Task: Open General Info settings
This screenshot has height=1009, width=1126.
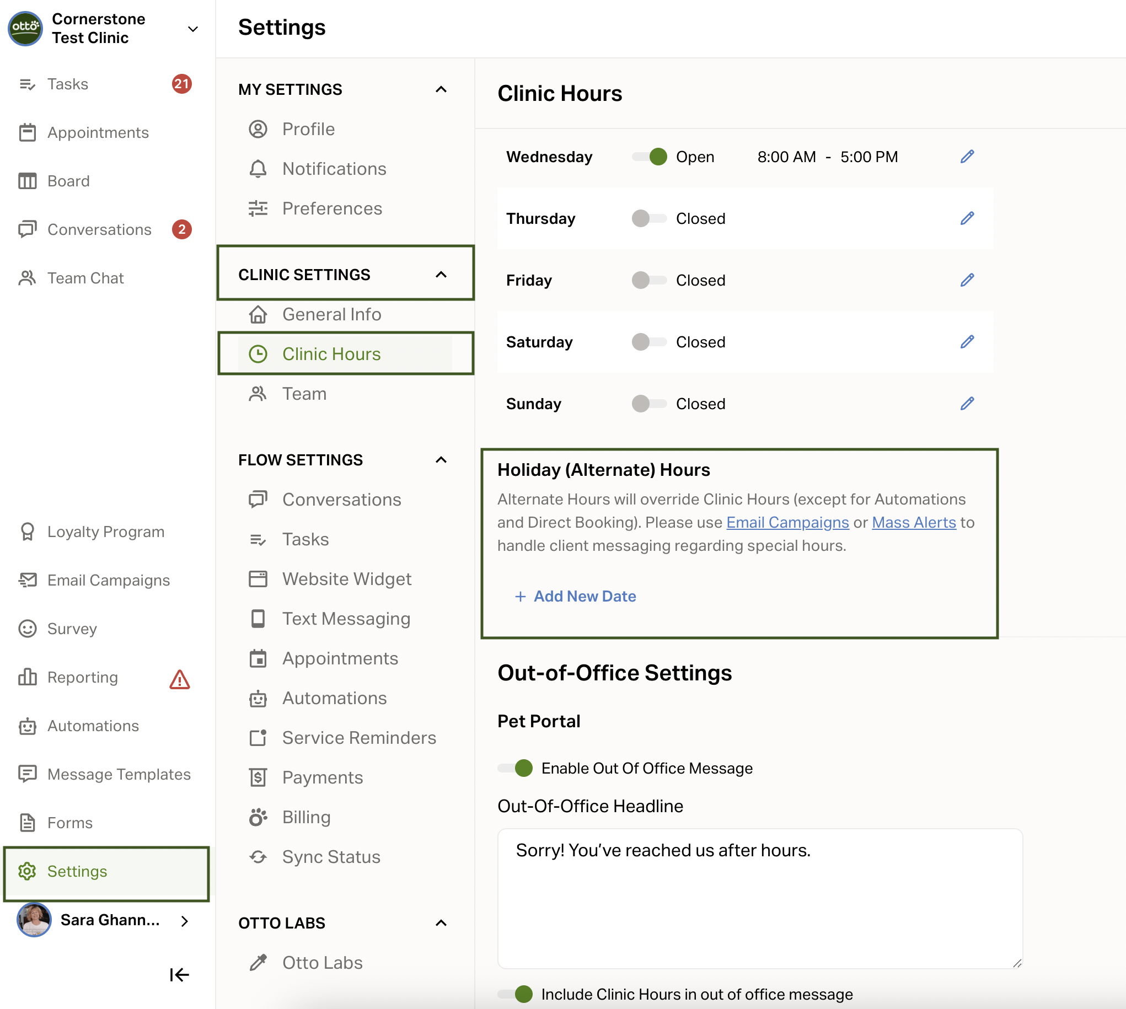Action: (x=331, y=314)
